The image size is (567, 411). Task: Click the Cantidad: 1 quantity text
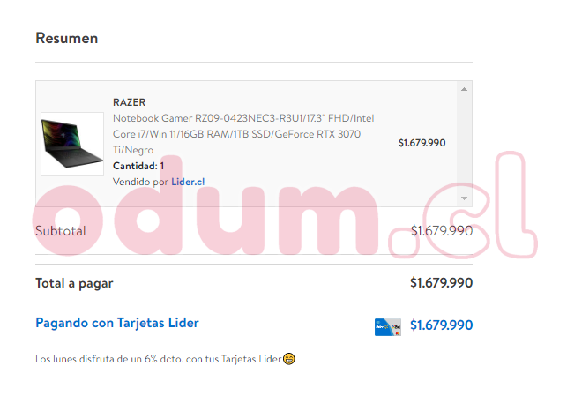138,166
